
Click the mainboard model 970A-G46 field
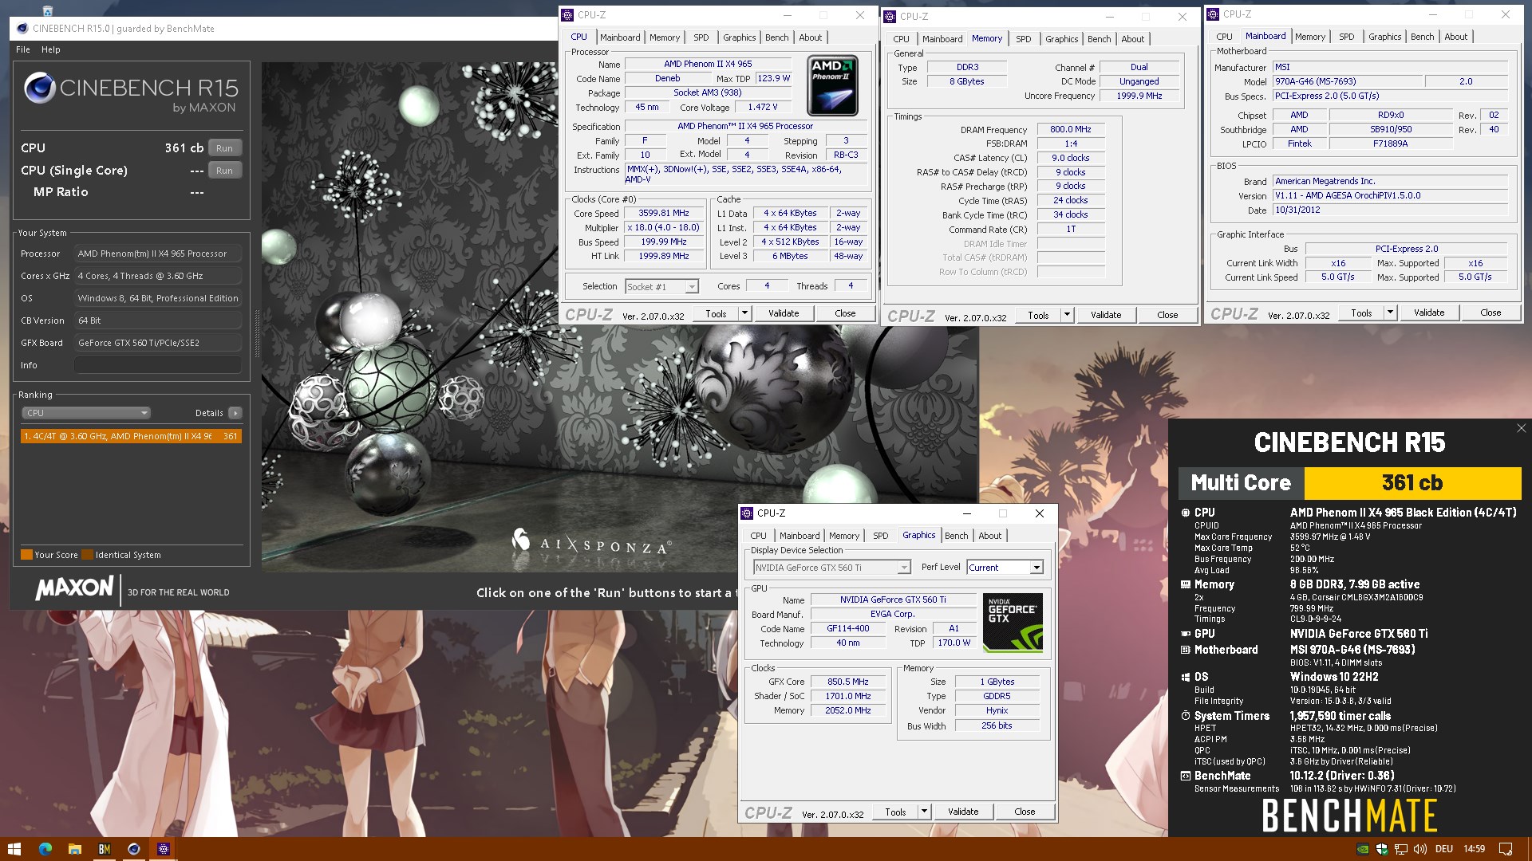pos(1347,81)
